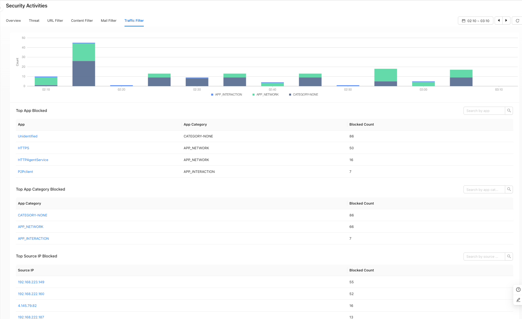Open the APP_INTERACTION category link
The image size is (522, 319).
click(33, 238)
